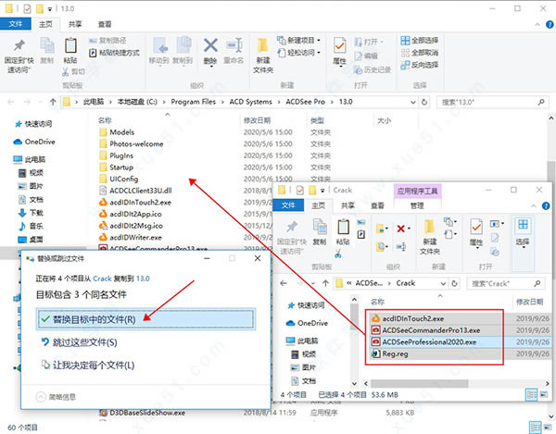Select the ACDCLClient33U.dll file

[x=135, y=191]
